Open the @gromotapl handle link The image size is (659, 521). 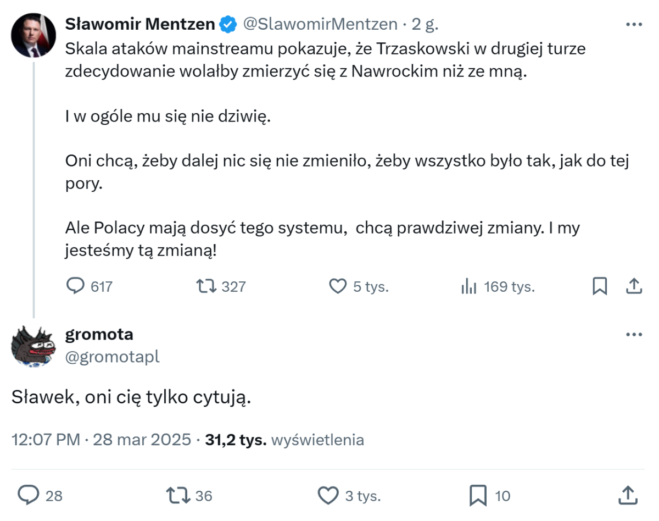(x=112, y=357)
